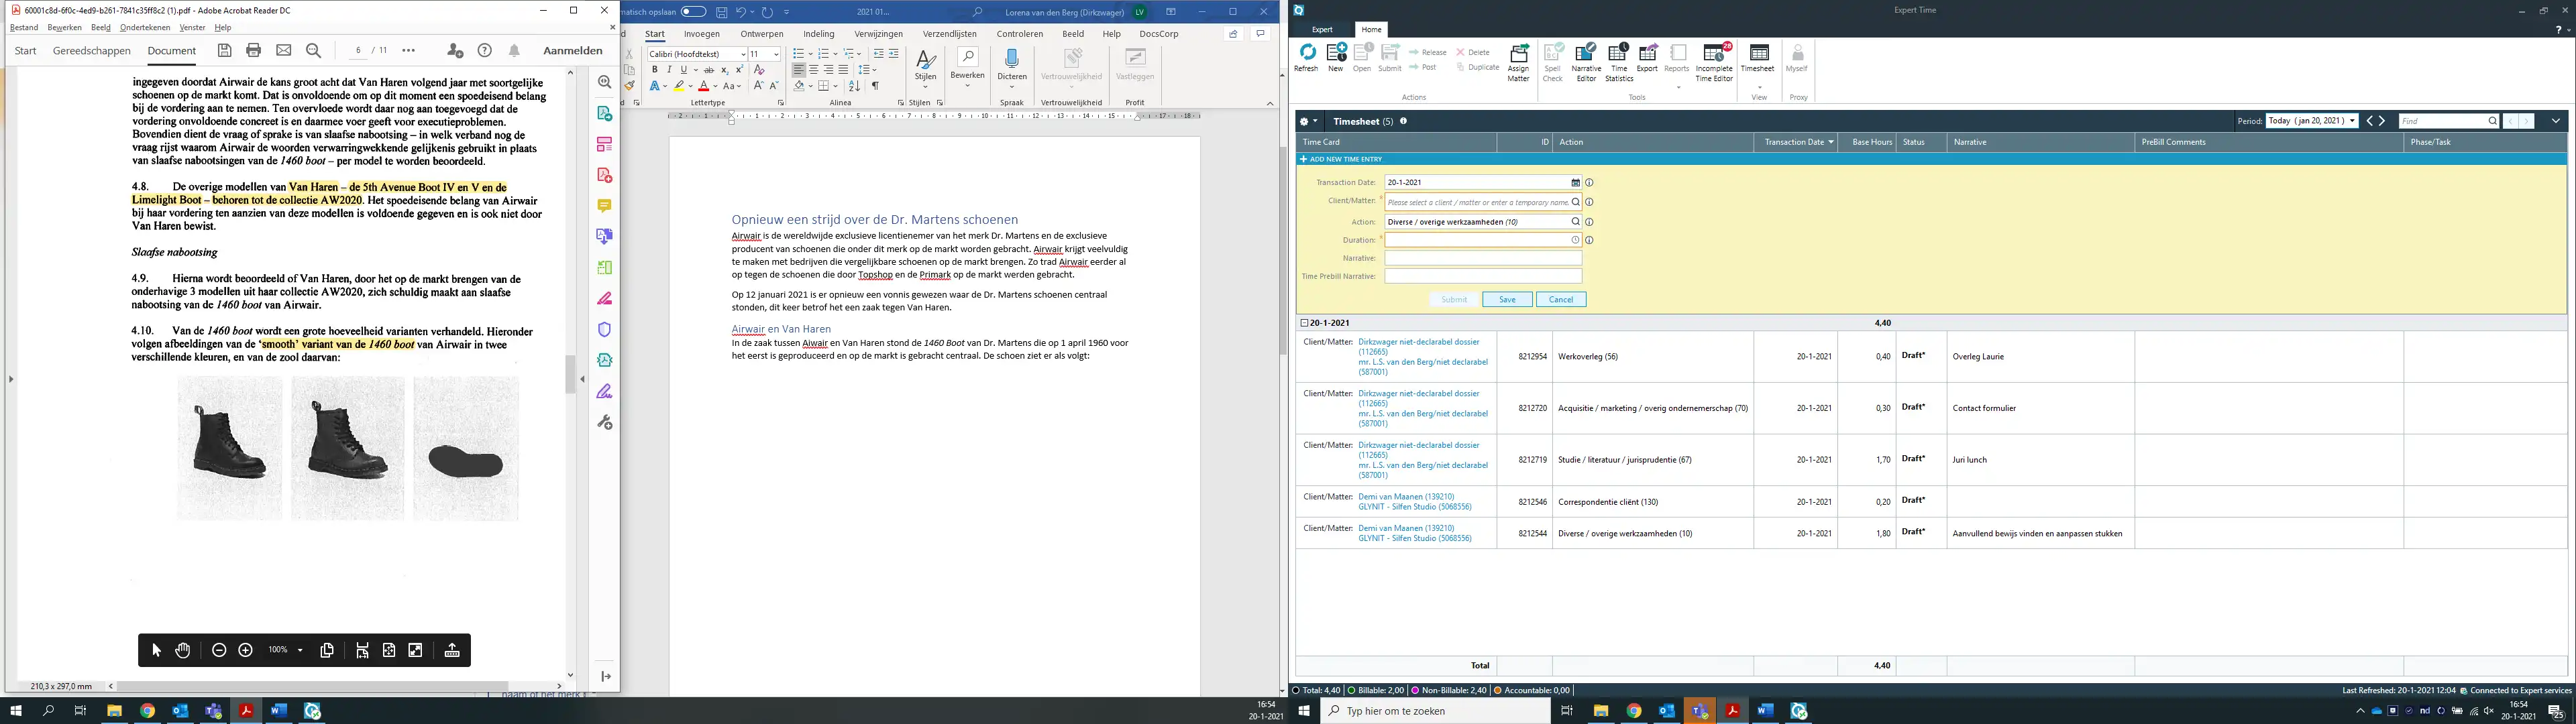Toggle Italic formatting in Word
Screen dimensions: 2576x724
click(x=669, y=70)
